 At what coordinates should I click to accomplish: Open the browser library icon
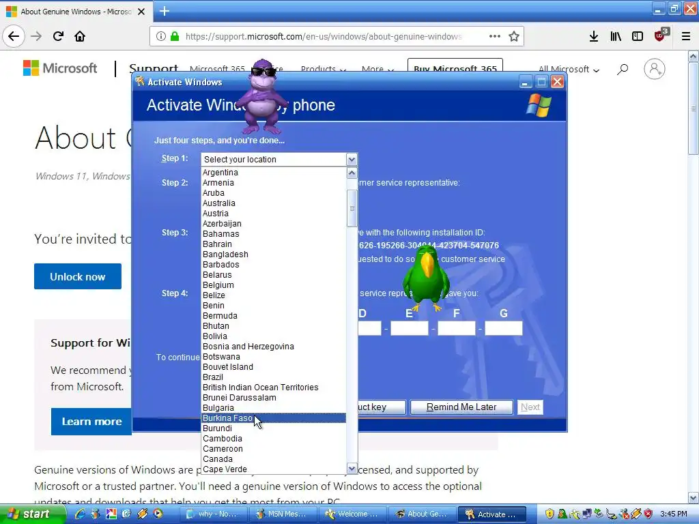(616, 36)
